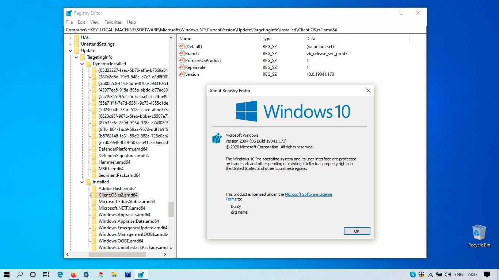Click the MSRT.amd64 folder icon

point(94,169)
